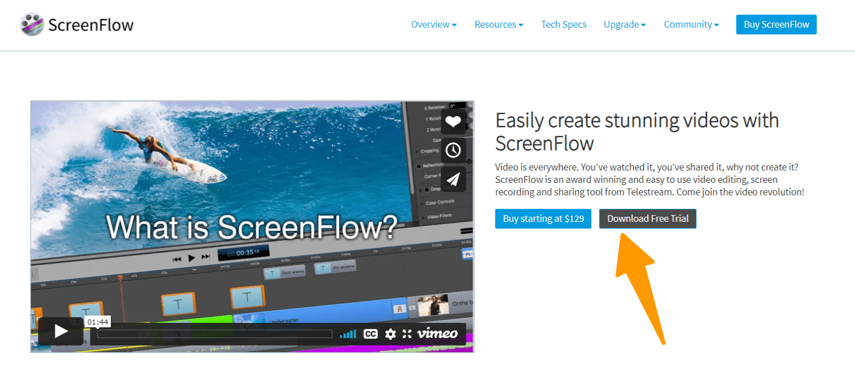Toggle closed captions with CC button
855x381 pixels.
pyautogui.click(x=370, y=334)
